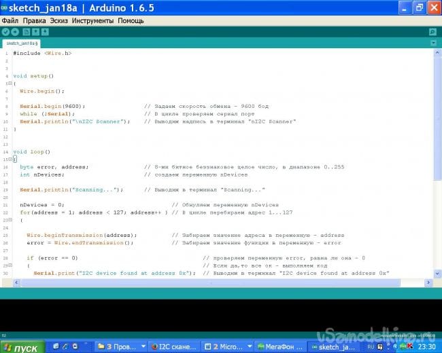Click the Windows пуск Start button
Screen dimensions: 442x353
pos(20,347)
